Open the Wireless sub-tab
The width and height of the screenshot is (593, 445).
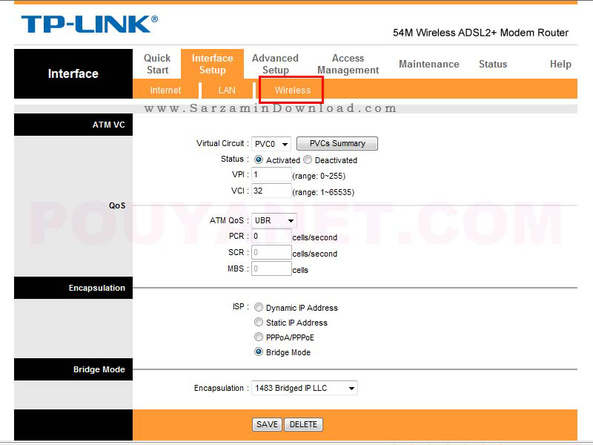(x=292, y=90)
